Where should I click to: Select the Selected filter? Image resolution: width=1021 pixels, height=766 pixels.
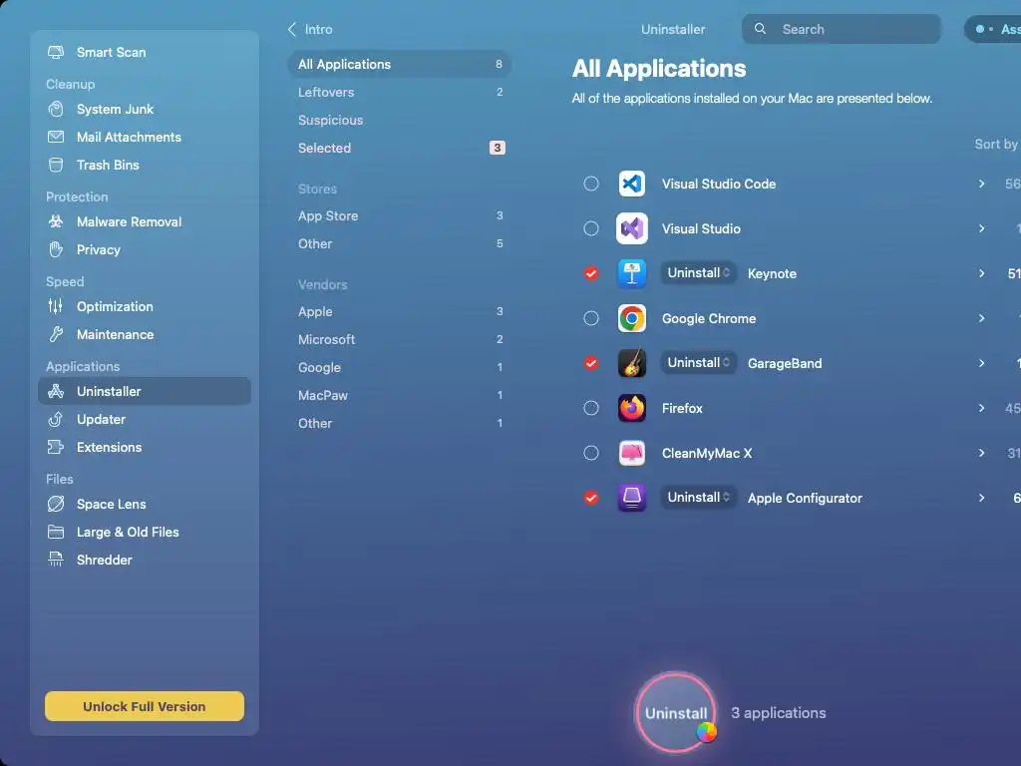(399, 148)
